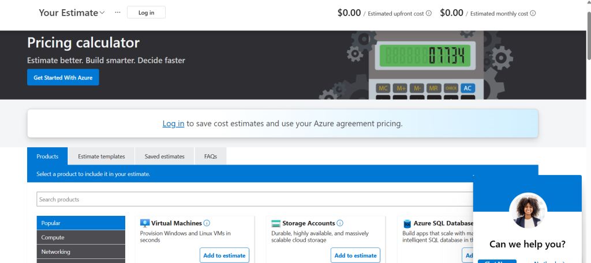
Task: Select the Popular category
Action: click(81, 223)
